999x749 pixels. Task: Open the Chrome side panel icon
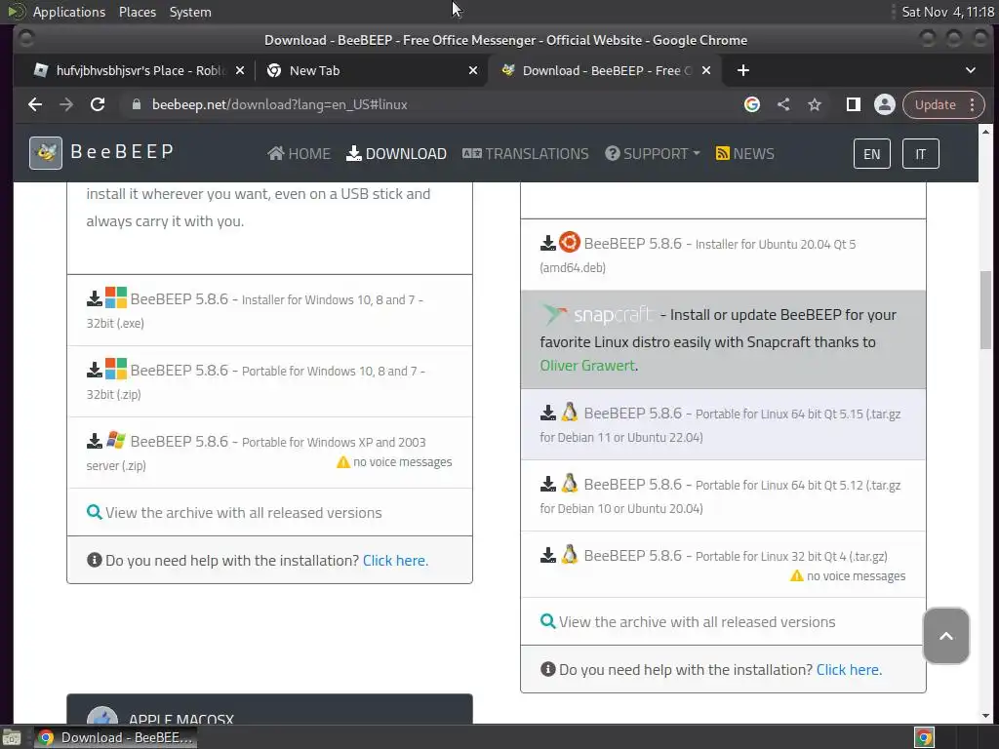[853, 104]
